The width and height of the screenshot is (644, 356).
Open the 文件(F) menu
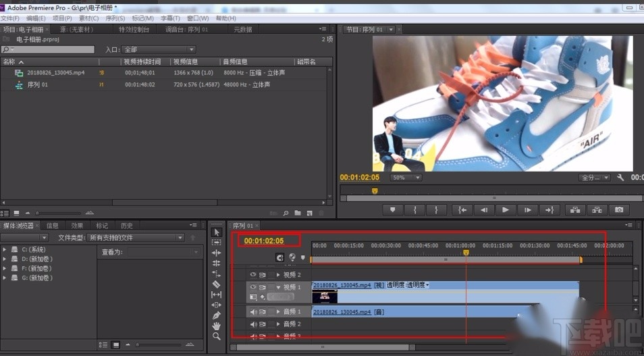point(10,18)
